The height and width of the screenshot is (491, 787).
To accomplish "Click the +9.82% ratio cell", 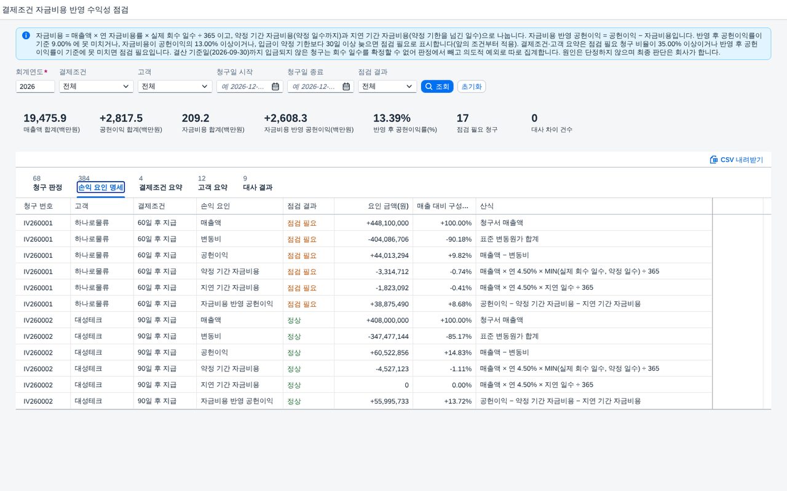I will pos(460,255).
